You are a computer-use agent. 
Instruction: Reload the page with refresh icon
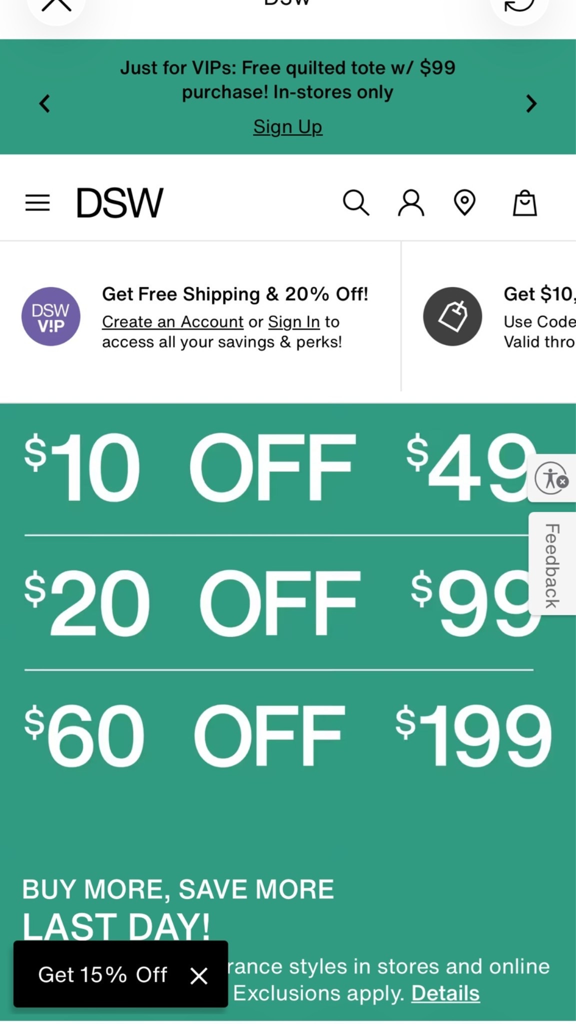[x=519, y=5]
